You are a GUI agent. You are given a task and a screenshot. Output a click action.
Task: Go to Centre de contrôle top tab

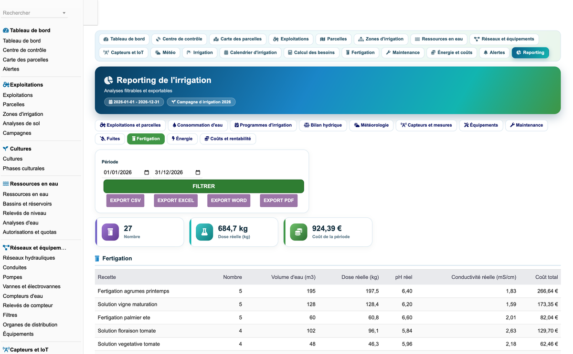tap(179, 39)
